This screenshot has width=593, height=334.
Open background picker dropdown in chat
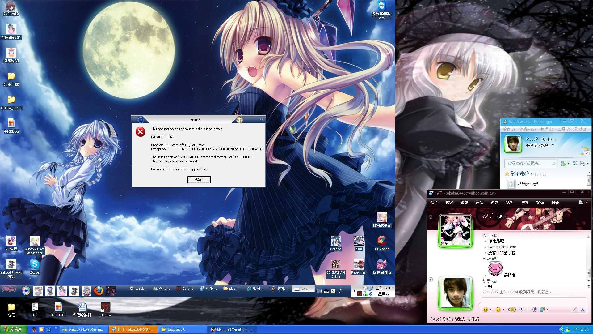(x=547, y=310)
